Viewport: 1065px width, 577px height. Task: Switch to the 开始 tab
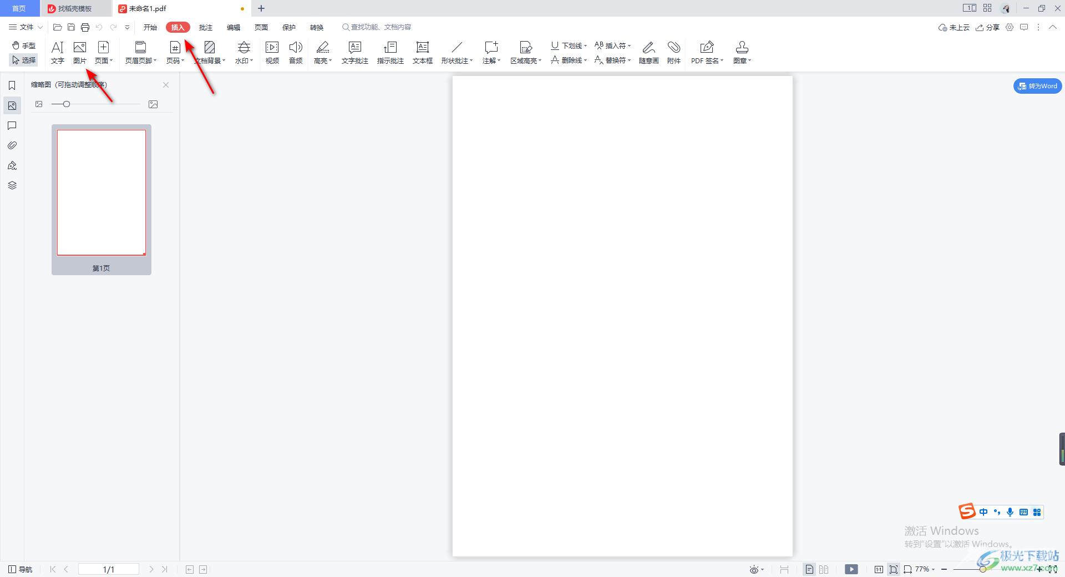150,27
